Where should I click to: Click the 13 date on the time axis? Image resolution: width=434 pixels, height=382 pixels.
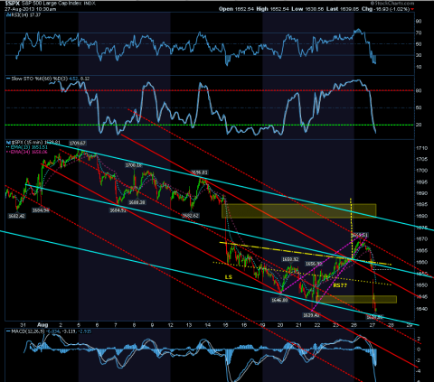[x=189, y=325]
